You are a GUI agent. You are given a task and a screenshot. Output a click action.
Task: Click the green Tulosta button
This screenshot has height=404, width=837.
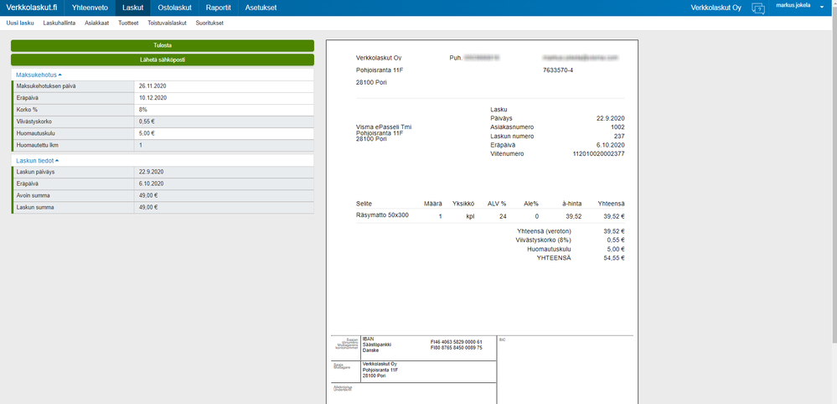163,46
